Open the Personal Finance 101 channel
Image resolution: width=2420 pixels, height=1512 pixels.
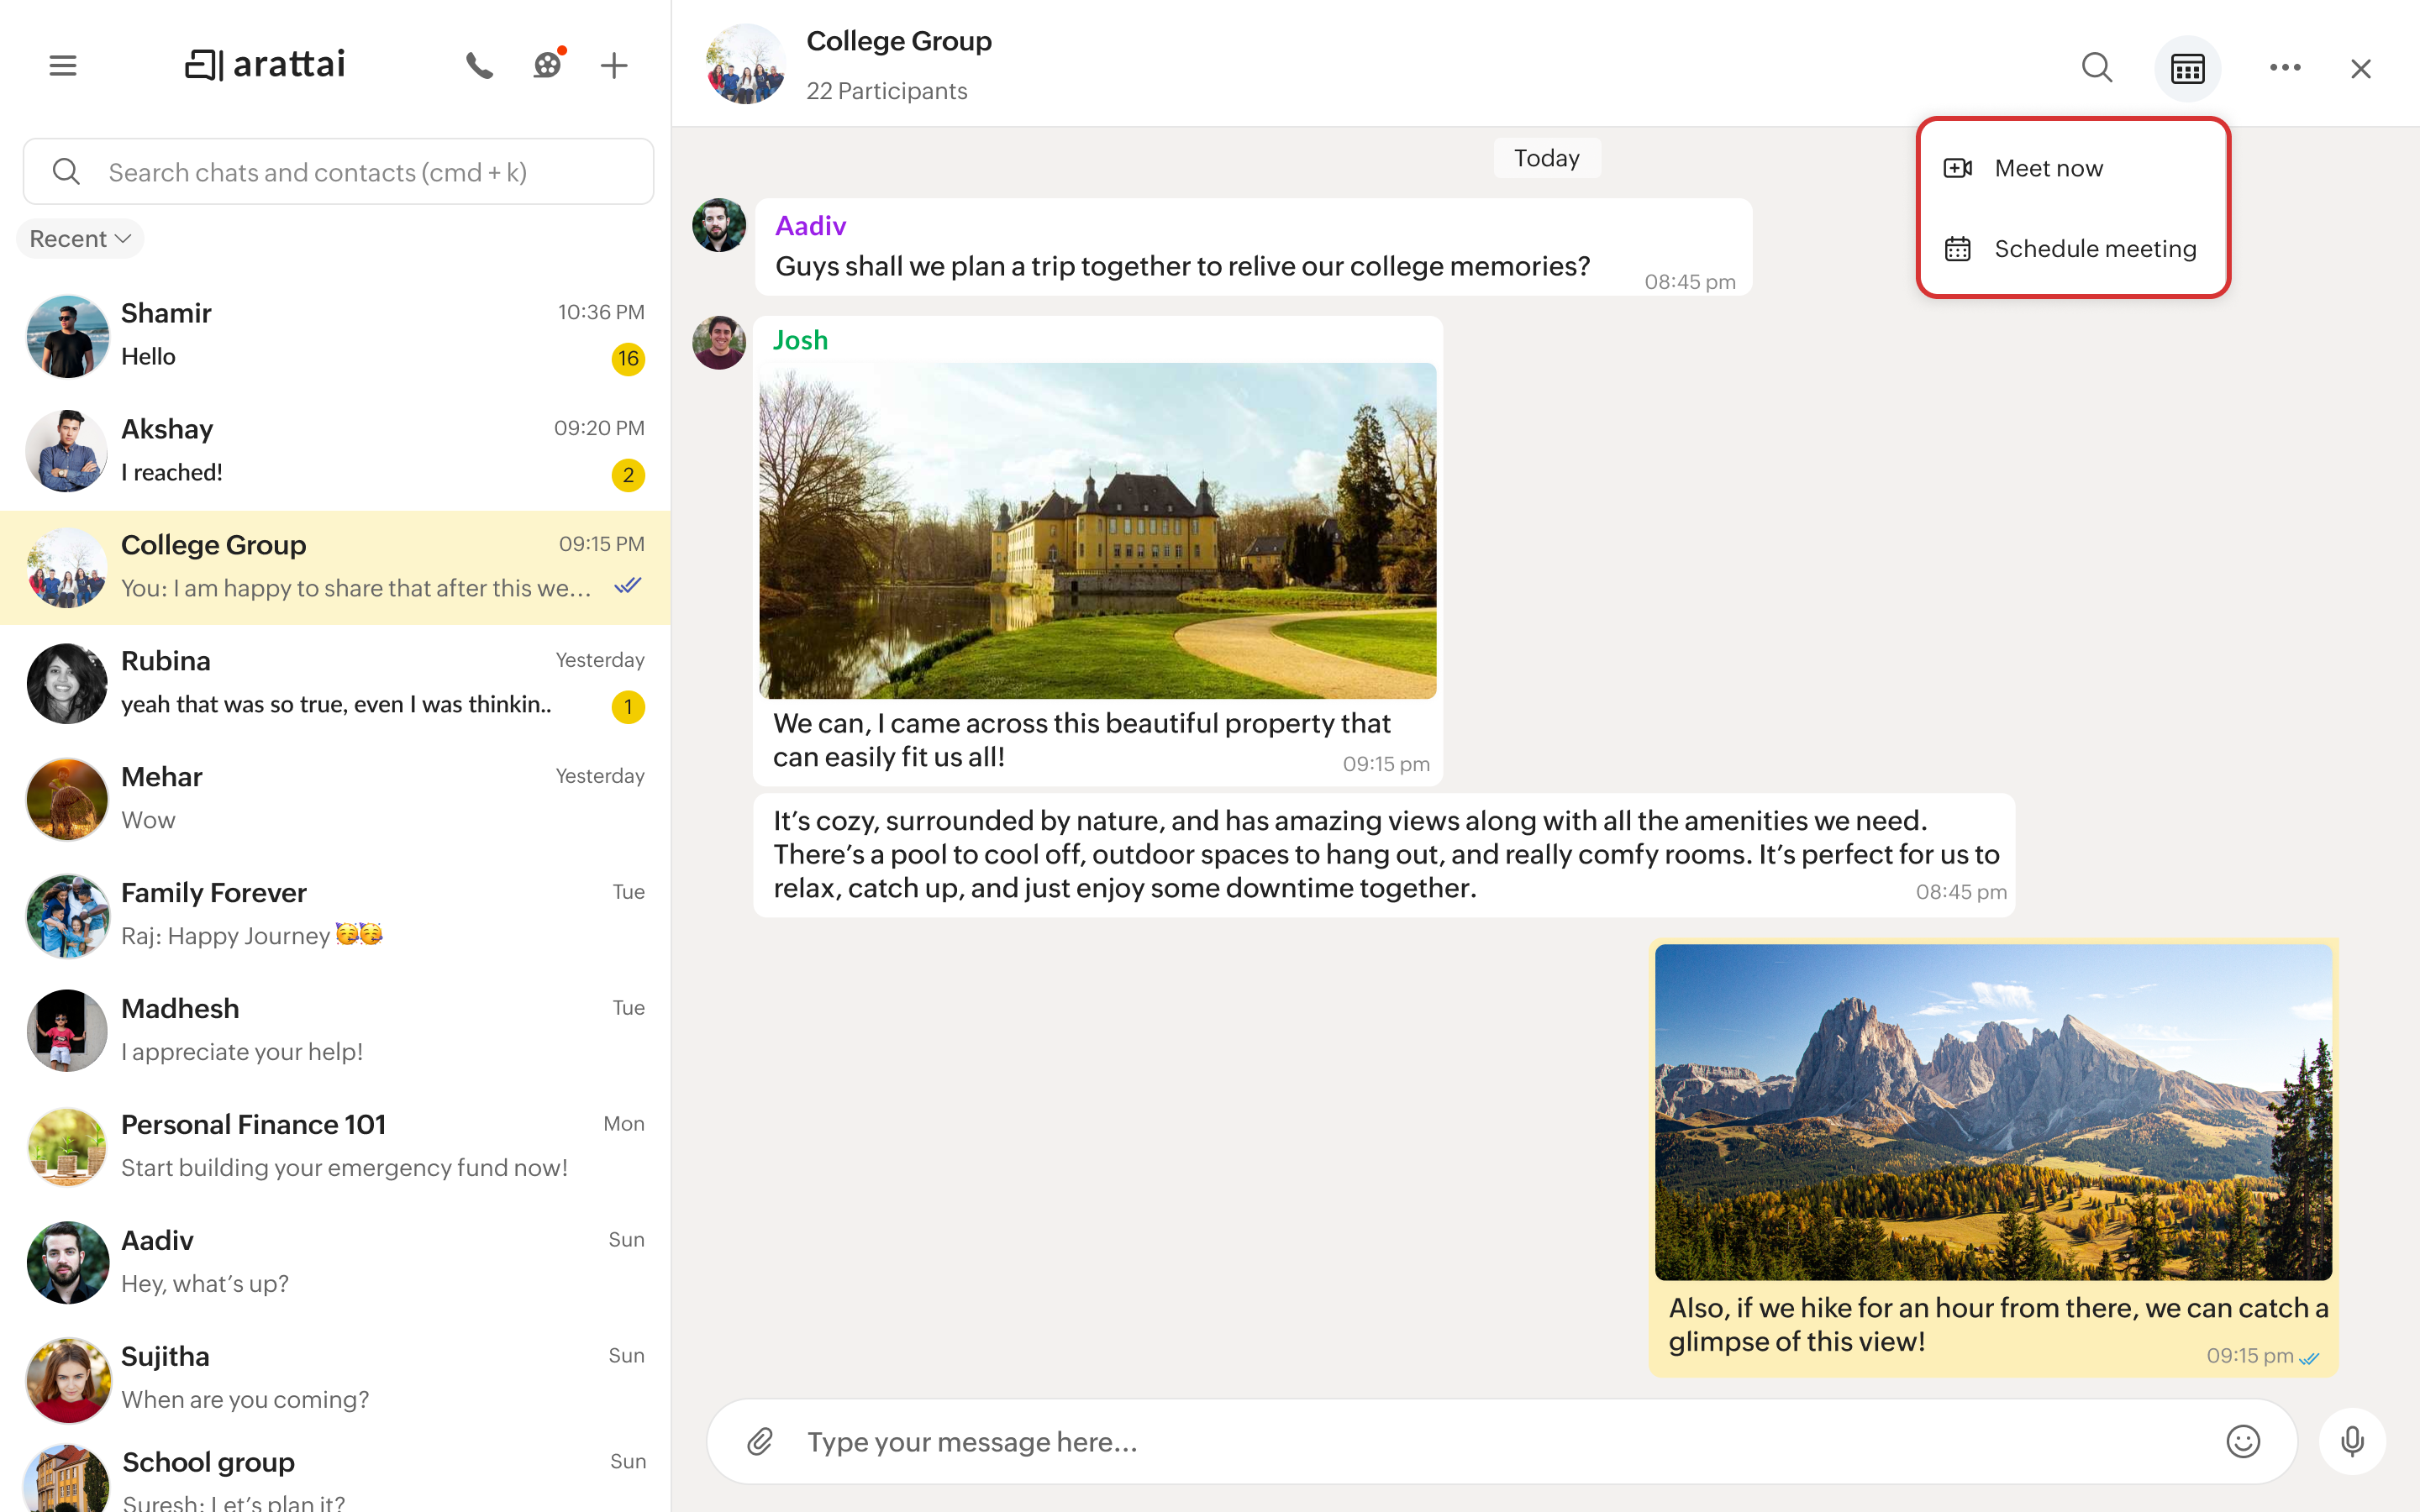pyautogui.click(x=335, y=1147)
